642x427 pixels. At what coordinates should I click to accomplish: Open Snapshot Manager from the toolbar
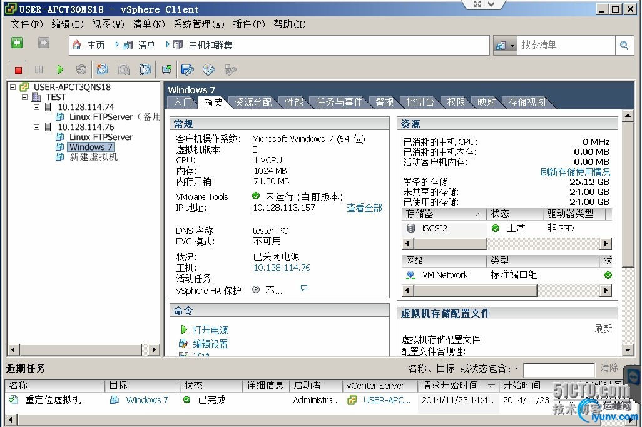pos(145,69)
